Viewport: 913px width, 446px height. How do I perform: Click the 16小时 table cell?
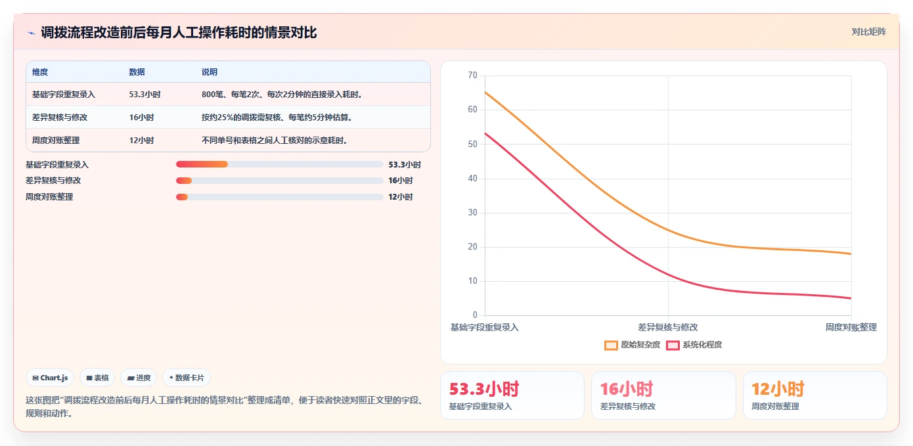(142, 118)
